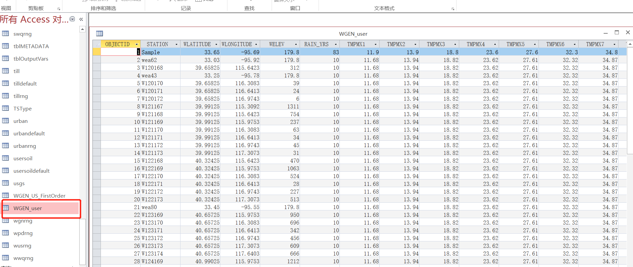
Task: Click the WLATITUDE cell 33.65
Action: tap(200, 52)
